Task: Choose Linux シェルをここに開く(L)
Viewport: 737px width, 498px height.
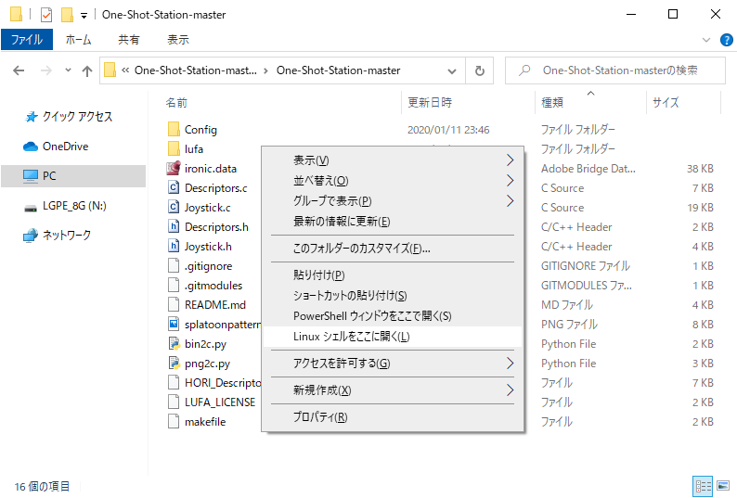Action: pos(393,337)
